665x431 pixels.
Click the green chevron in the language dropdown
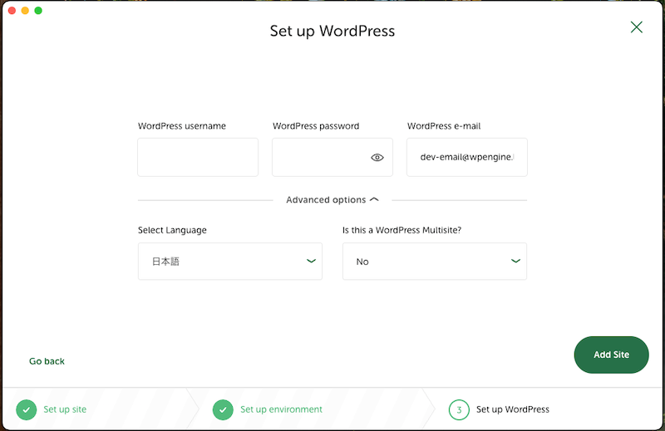pyautogui.click(x=311, y=261)
